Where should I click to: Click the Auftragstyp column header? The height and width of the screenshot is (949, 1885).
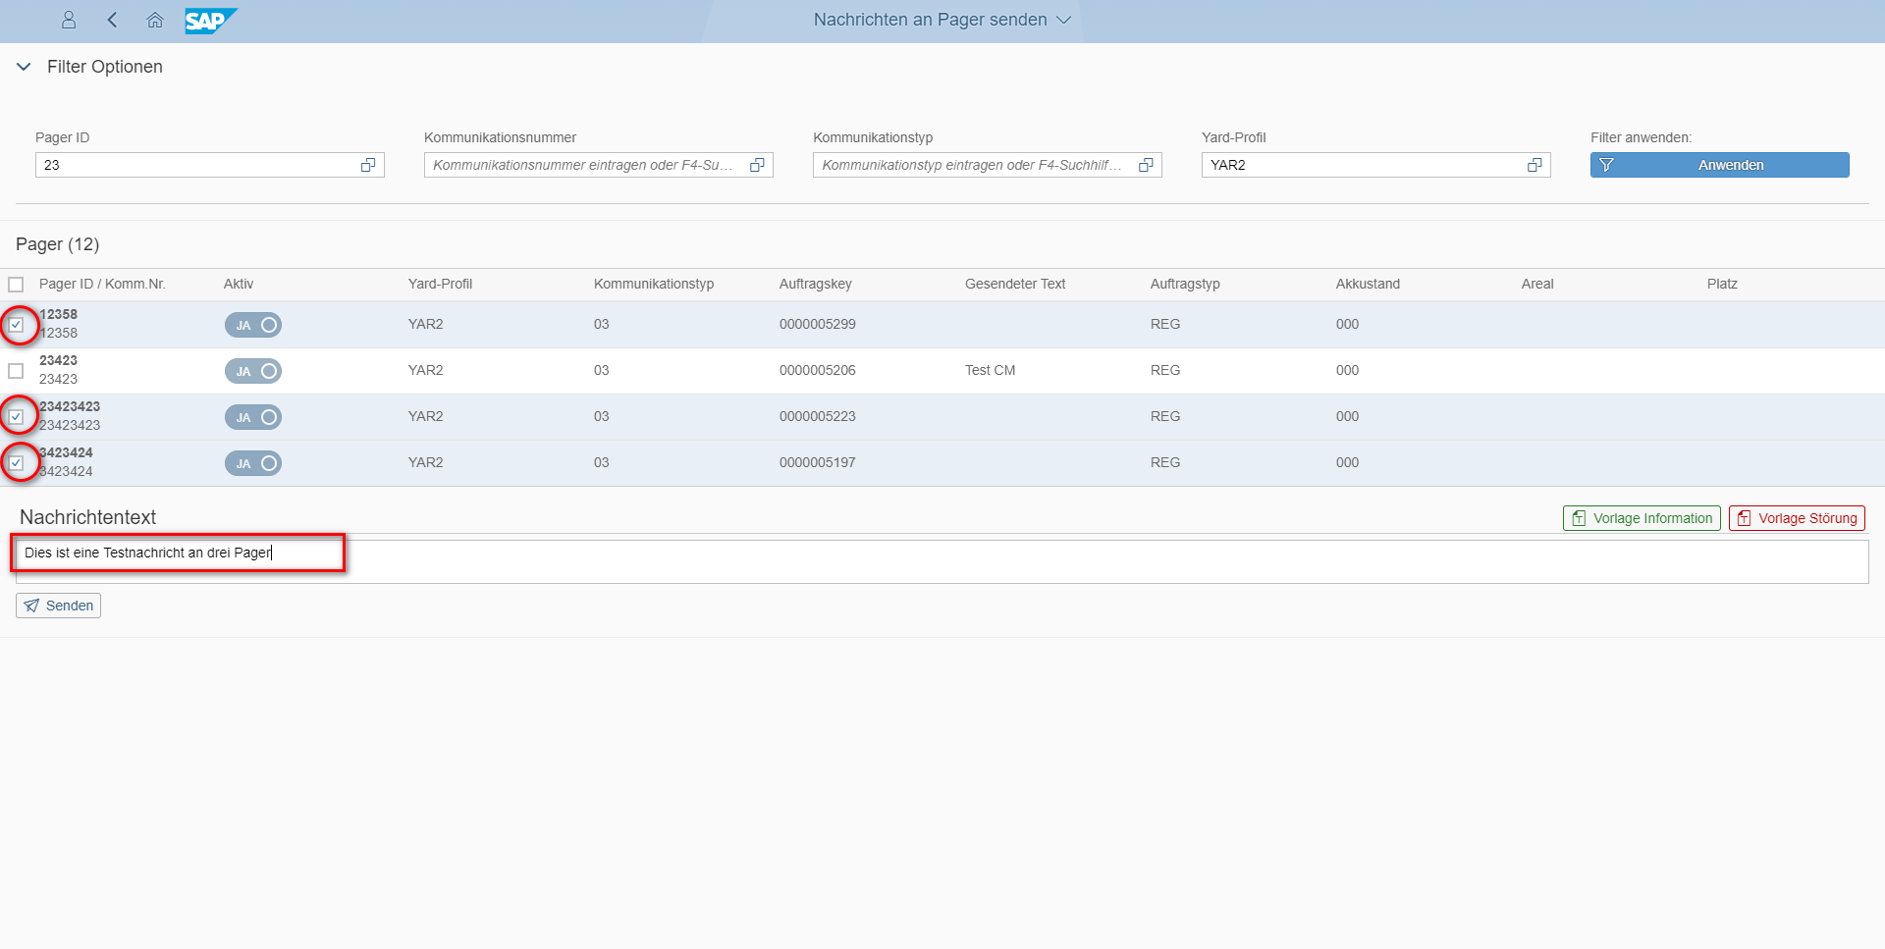[1185, 284]
